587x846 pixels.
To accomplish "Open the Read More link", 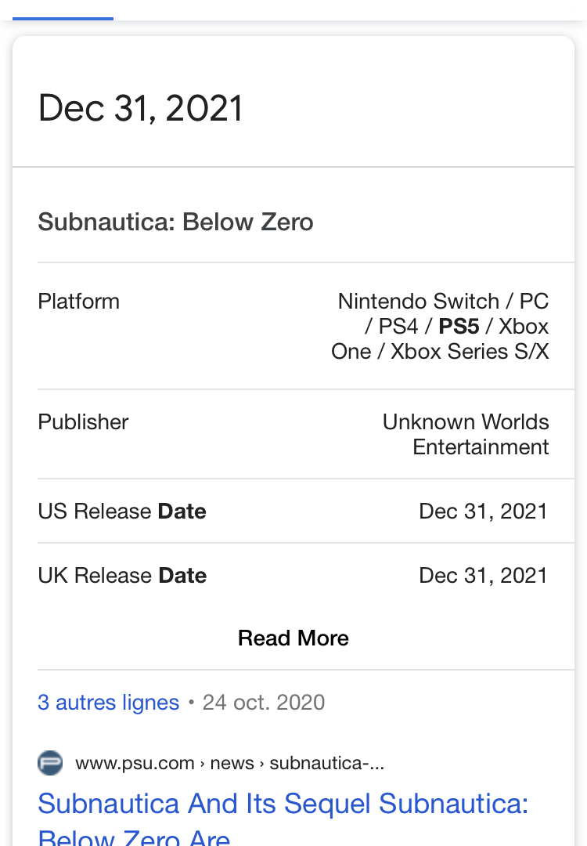I will pyautogui.click(x=293, y=638).
